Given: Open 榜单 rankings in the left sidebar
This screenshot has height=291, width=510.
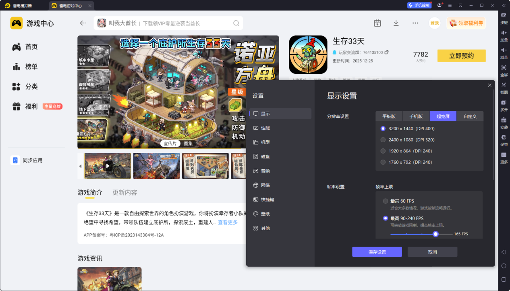Looking at the screenshot, I should tap(25, 67).
